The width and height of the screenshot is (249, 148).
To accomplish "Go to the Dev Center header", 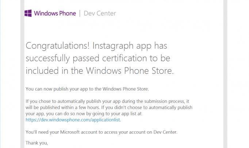I will tap(100, 13).
